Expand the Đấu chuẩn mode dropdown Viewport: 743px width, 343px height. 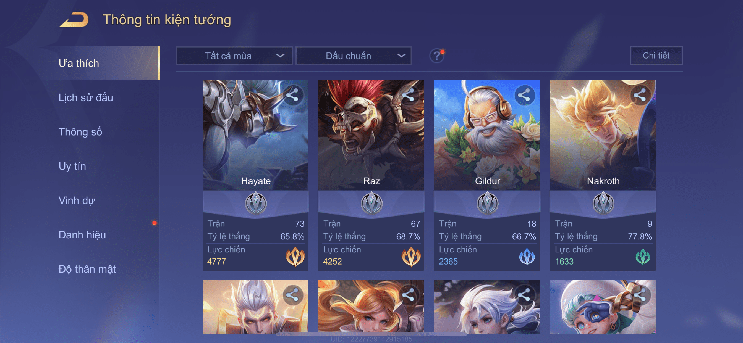pos(354,56)
